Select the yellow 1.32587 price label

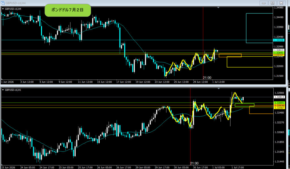pos(279,108)
